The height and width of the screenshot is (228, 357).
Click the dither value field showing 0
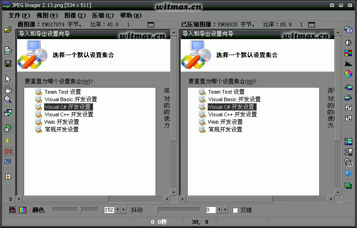tap(210, 210)
